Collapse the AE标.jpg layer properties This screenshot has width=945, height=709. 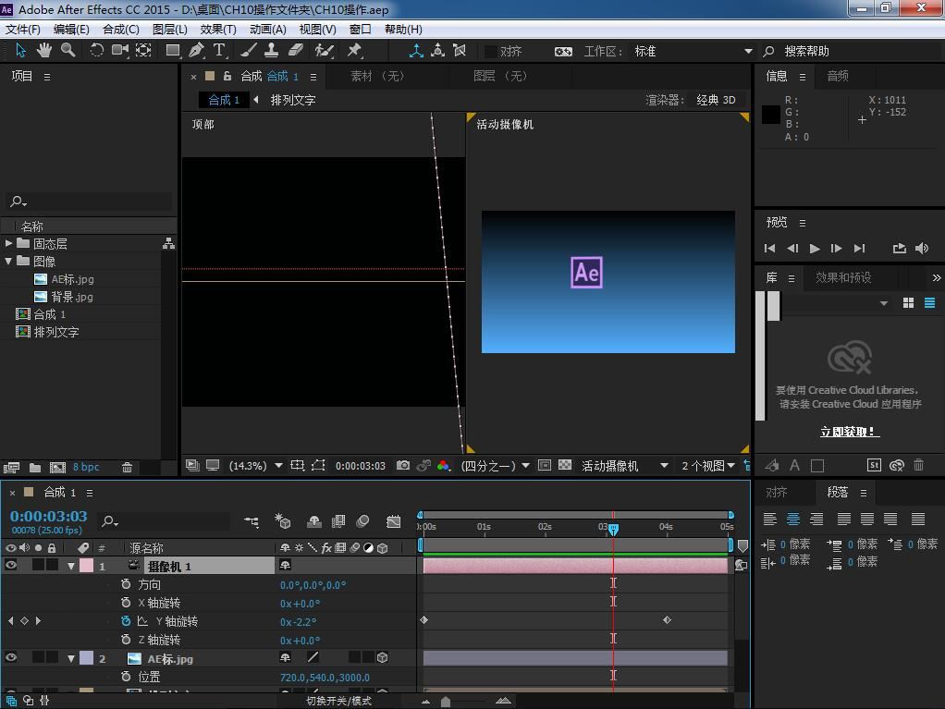[x=71, y=658]
